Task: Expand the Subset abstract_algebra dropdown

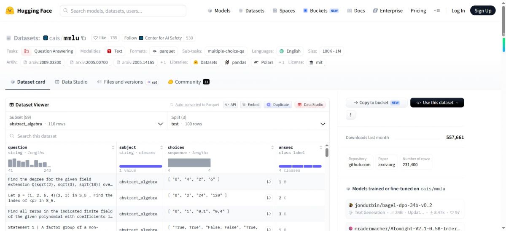Action: [x=86, y=120]
